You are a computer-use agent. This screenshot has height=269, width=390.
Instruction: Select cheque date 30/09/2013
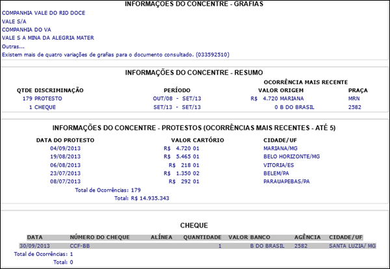point(35,246)
